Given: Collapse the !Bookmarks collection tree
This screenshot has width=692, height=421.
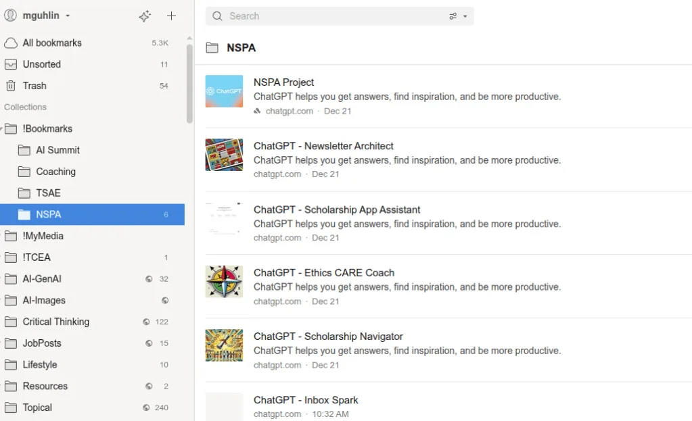Looking at the screenshot, I should (1, 128).
